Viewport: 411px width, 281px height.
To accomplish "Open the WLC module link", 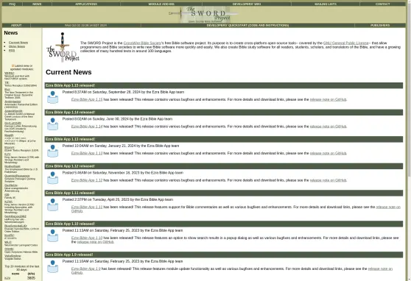I will 8,242.
